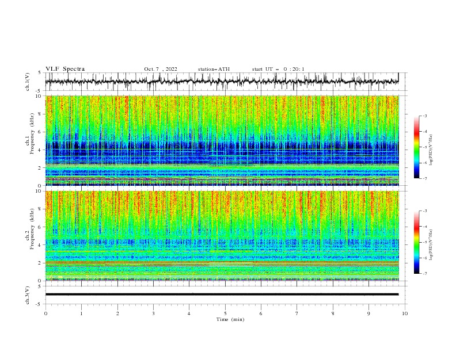Click inside the ch.1 spectrogram panel
Screen dimensions: 456x352
(222, 140)
